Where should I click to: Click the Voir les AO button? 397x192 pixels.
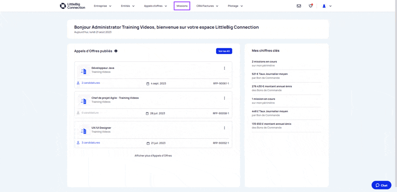(224, 51)
